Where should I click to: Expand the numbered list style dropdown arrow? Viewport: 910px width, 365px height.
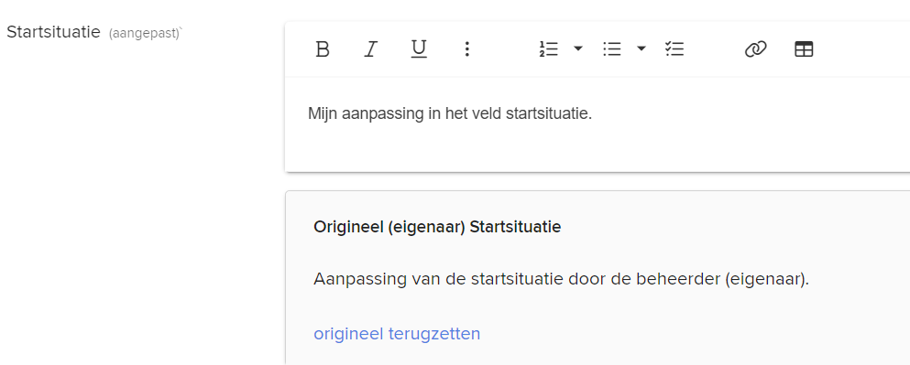[578, 48]
